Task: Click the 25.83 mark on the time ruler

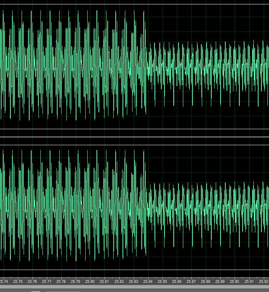Action: pyautogui.click(x=133, y=281)
